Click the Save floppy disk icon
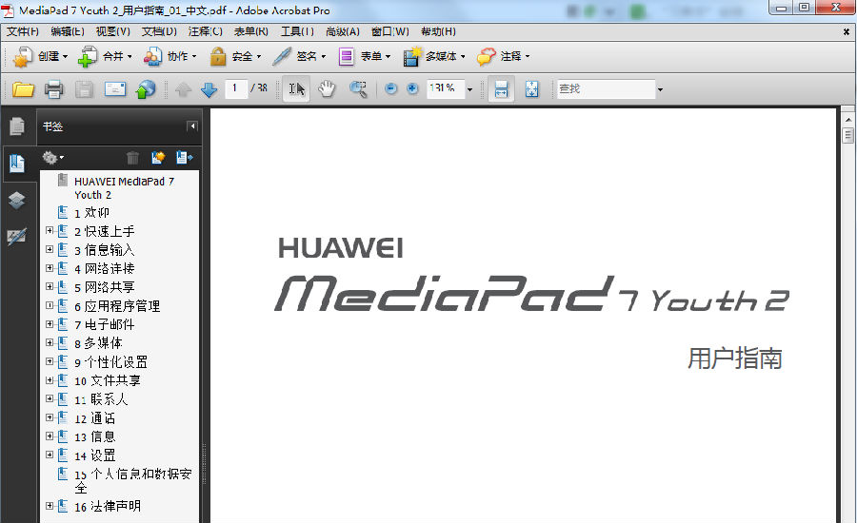This screenshot has width=857, height=523. point(84,88)
